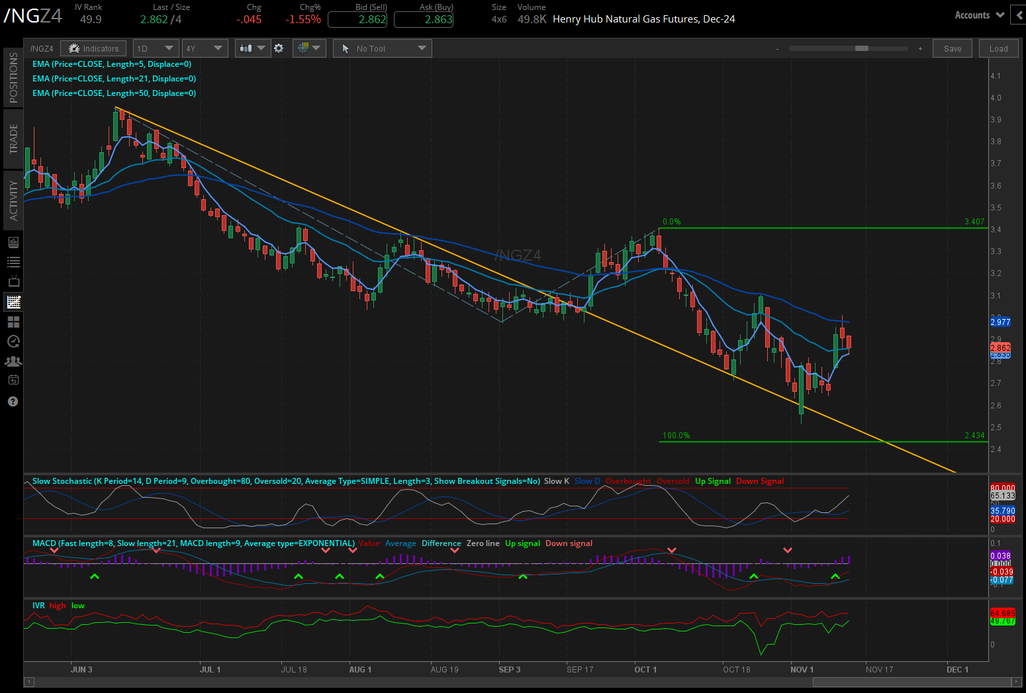Screen dimensions: 1026x693
Task: Switch to the POSITIONS side tab
Action: point(13,77)
